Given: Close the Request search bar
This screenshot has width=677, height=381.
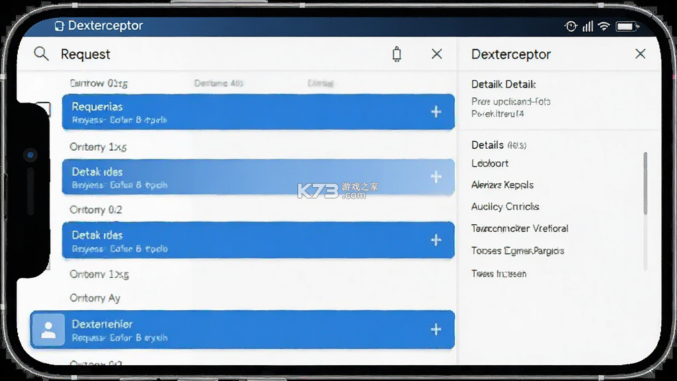Looking at the screenshot, I should pyautogui.click(x=437, y=54).
